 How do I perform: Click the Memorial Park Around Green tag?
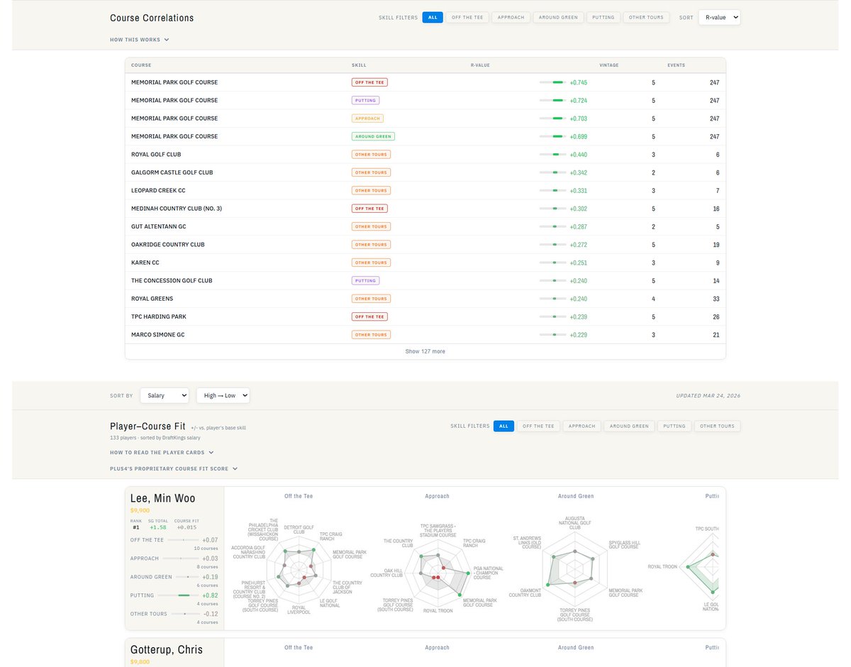373,136
